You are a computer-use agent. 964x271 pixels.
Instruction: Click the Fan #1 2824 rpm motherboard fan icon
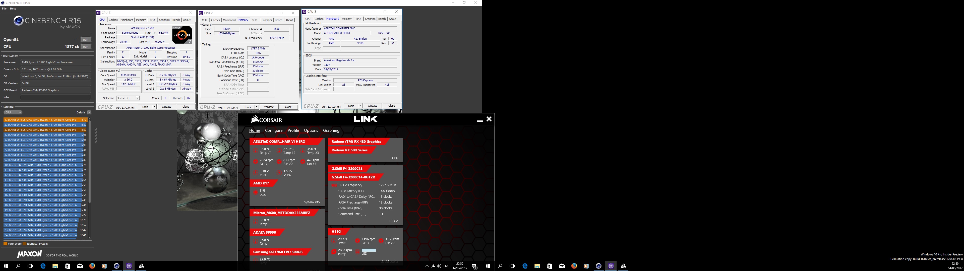pos(256,162)
